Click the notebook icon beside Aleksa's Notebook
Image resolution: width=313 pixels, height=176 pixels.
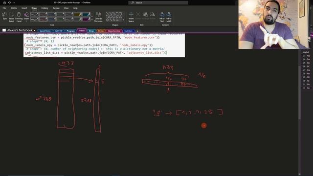click(4, 30)
